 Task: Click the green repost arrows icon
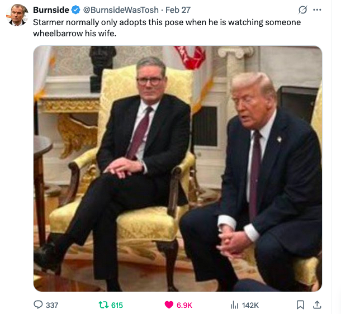click(x=103, y=305)
